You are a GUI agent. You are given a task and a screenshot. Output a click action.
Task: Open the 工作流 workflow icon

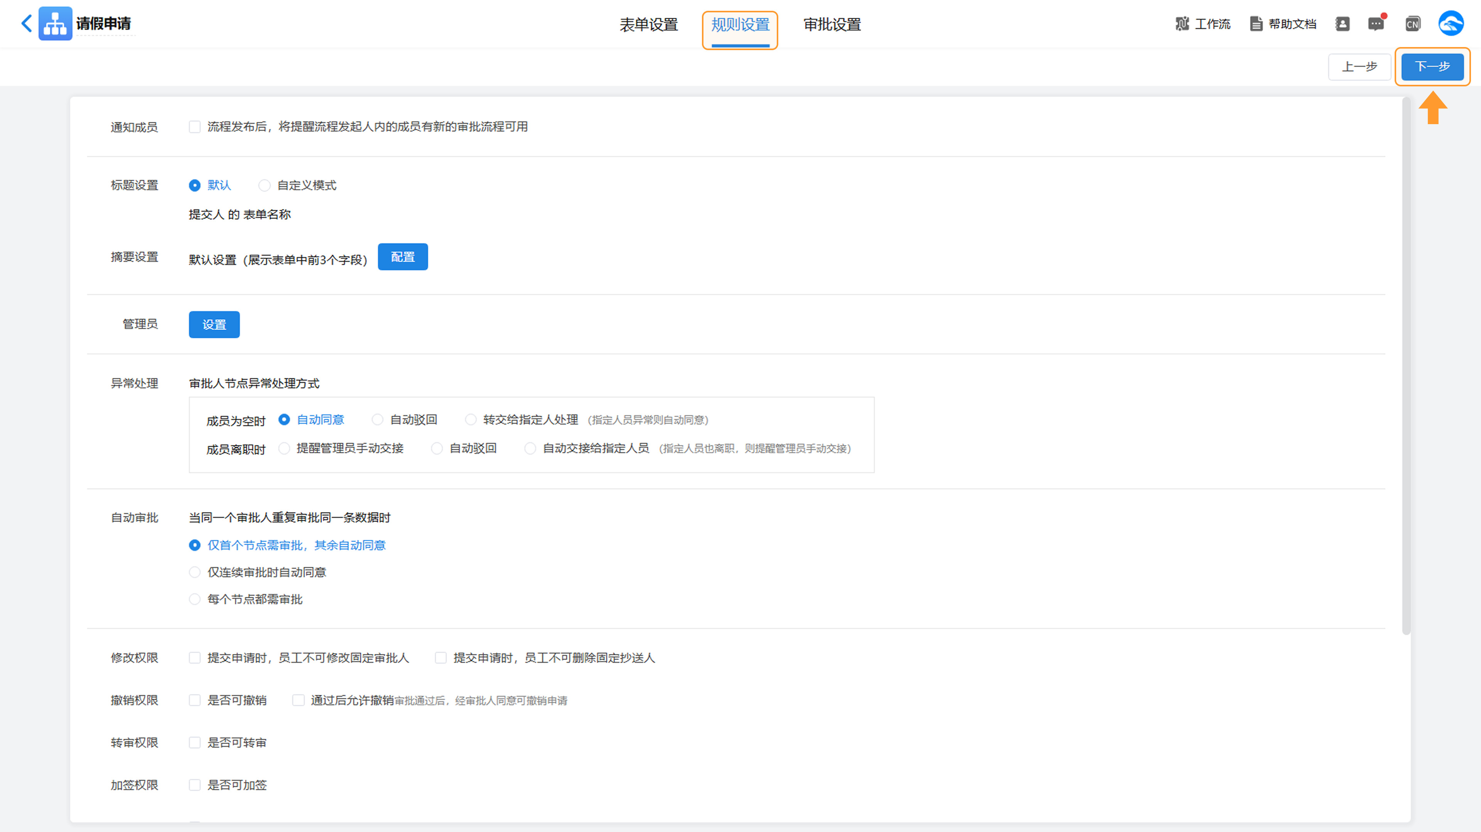[1182, 24]
